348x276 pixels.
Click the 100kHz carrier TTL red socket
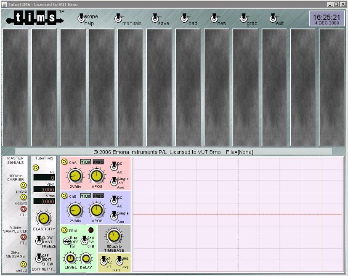tap(23, 209)
